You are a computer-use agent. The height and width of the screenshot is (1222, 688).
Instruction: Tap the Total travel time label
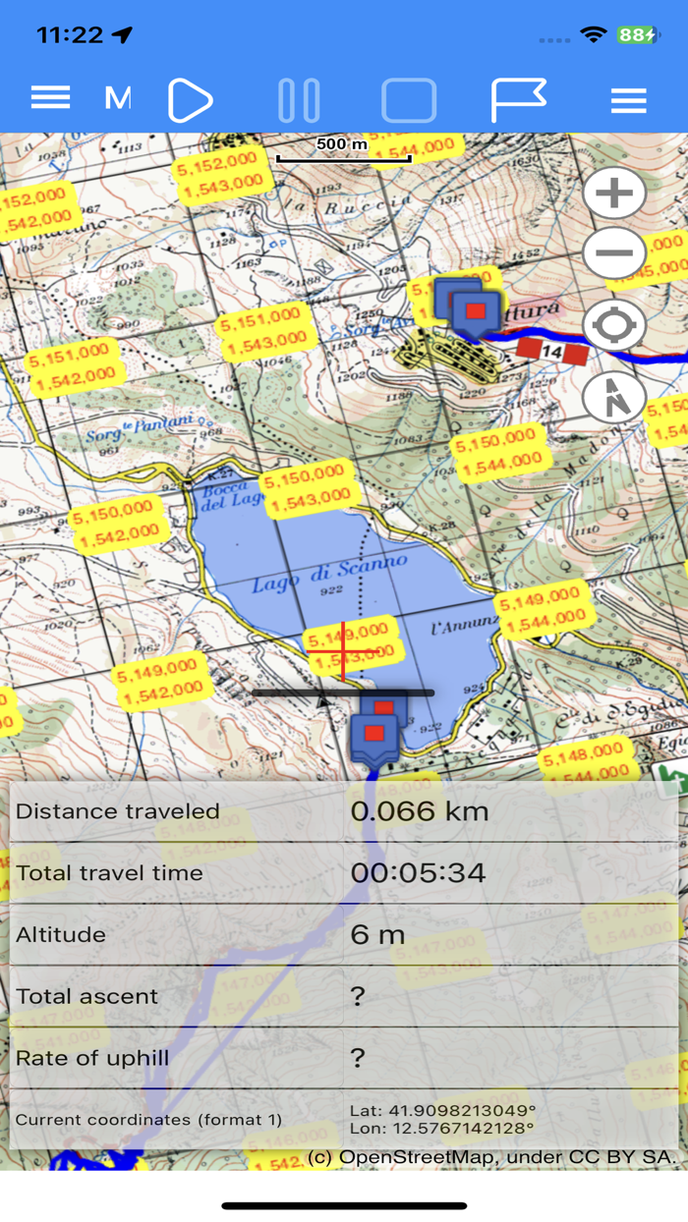[x=109, y=873]
